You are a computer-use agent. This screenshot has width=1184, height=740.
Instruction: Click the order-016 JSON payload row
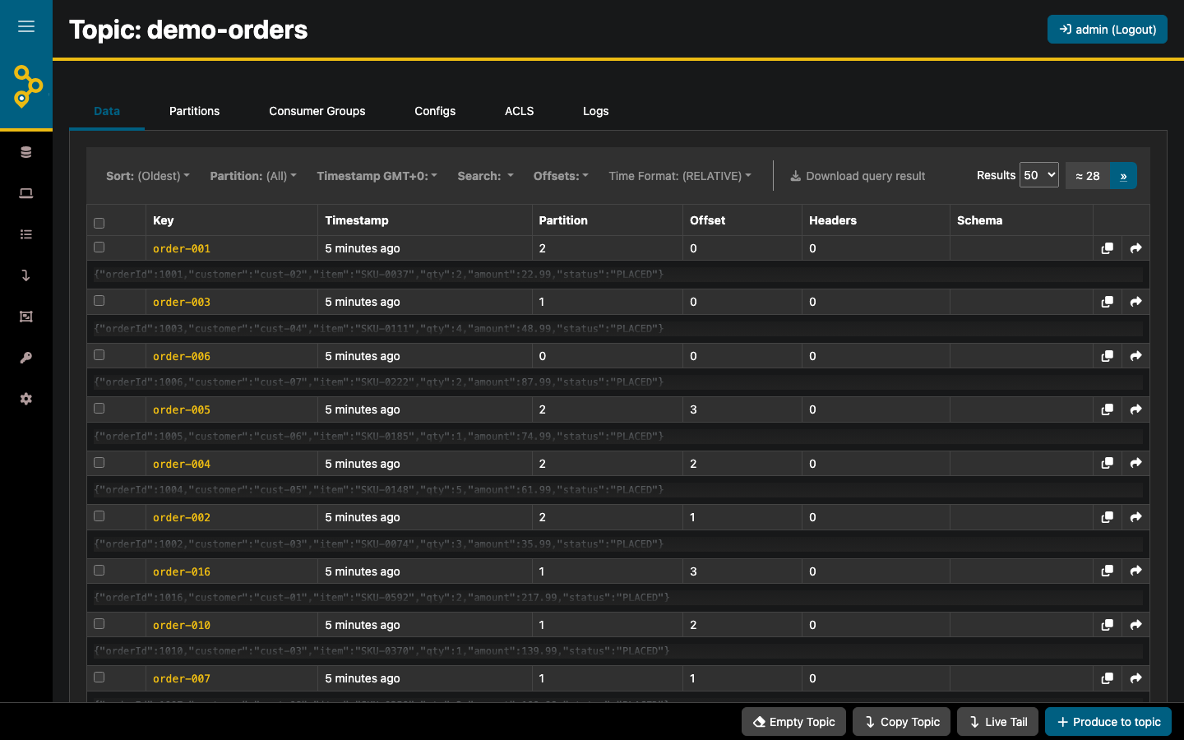[x=618, y=597]
